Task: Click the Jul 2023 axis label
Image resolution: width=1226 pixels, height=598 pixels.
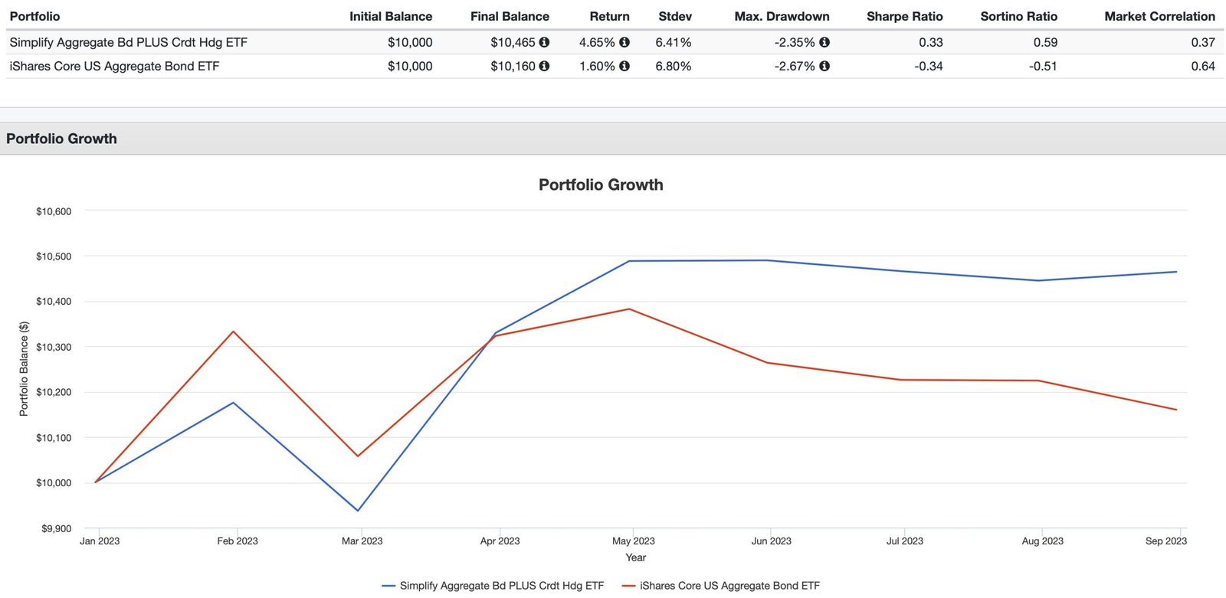Action: click(905, 541)
